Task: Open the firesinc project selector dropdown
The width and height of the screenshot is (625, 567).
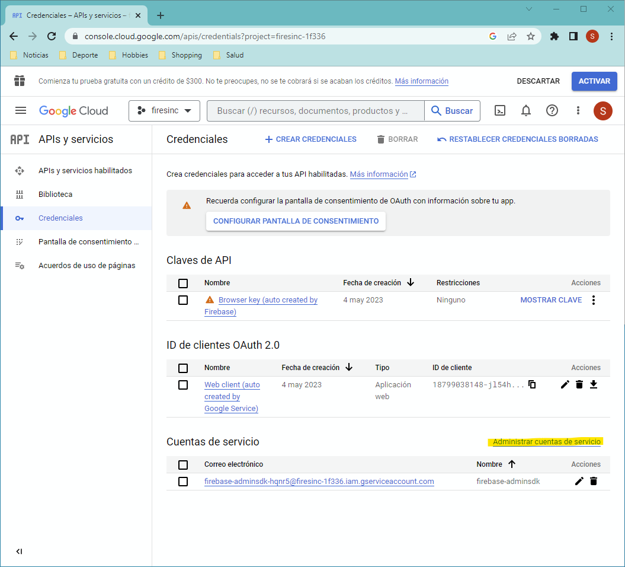Action: click(x=164, y=110)
